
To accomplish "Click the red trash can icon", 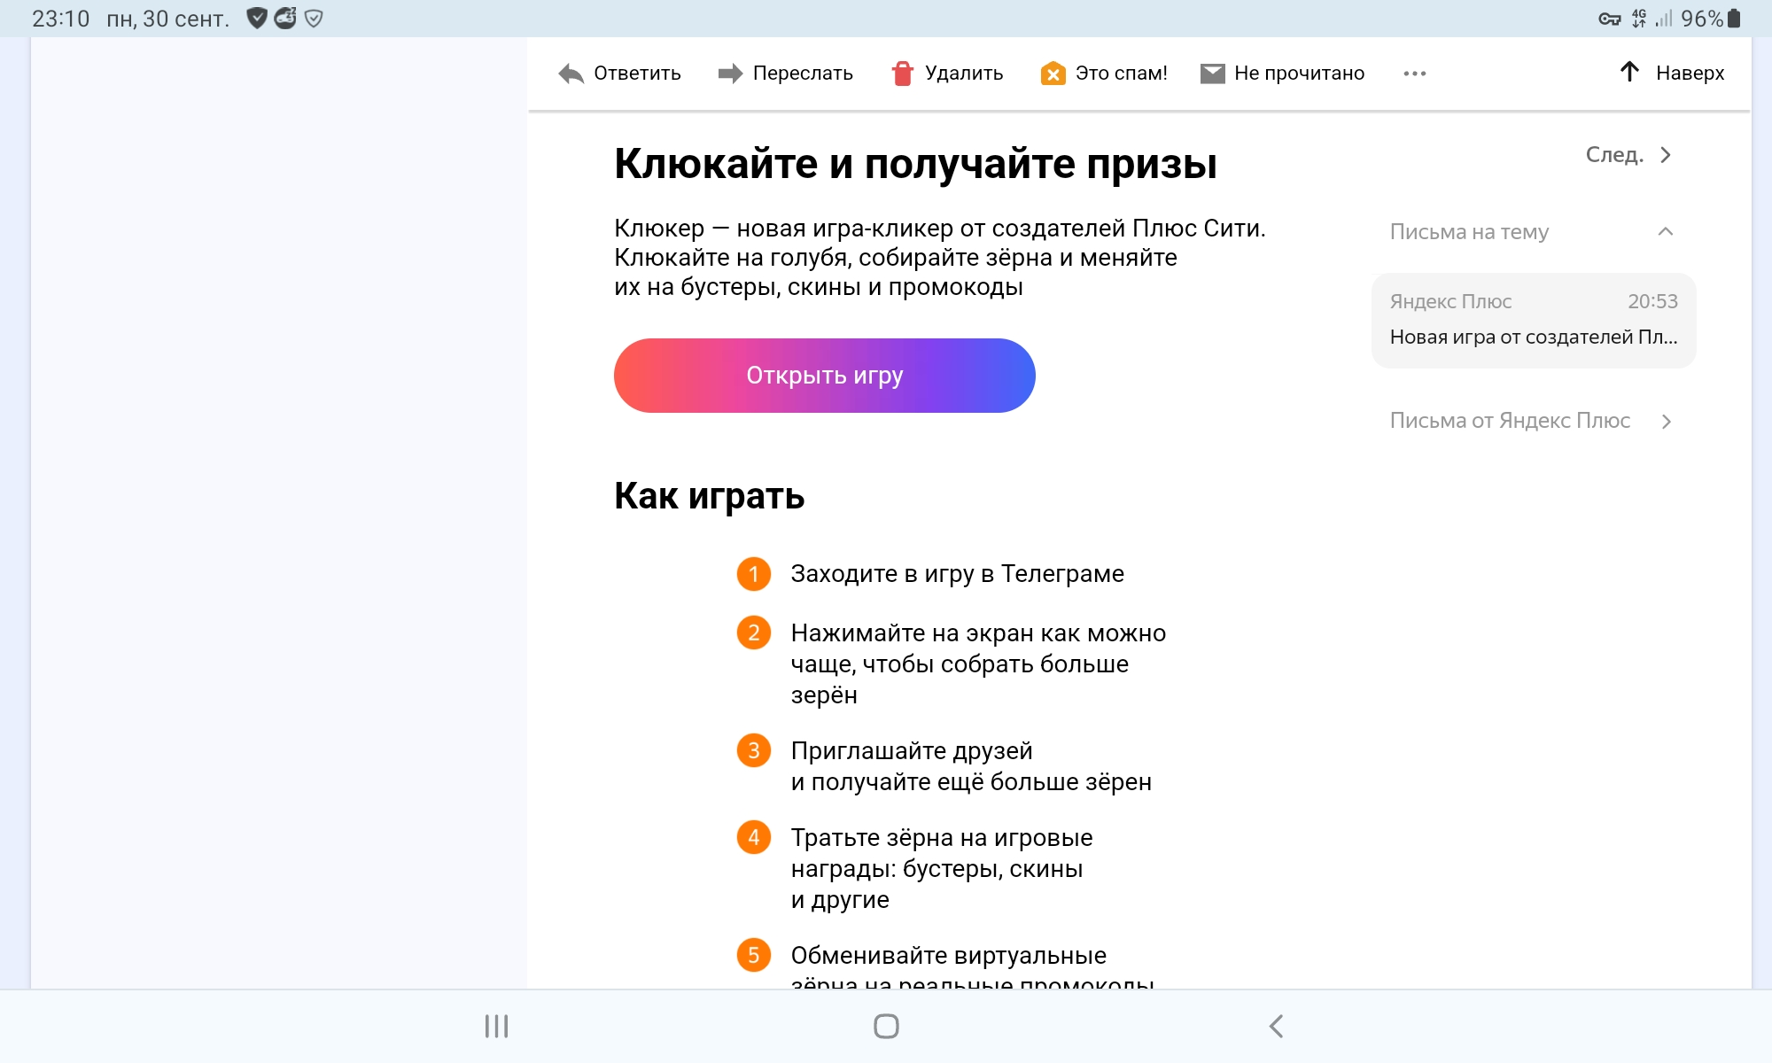I will pyautogui.click(x=903, y=74).
